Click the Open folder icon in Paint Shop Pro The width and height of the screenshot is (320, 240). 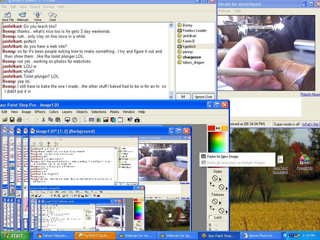[x=5, y=120]
